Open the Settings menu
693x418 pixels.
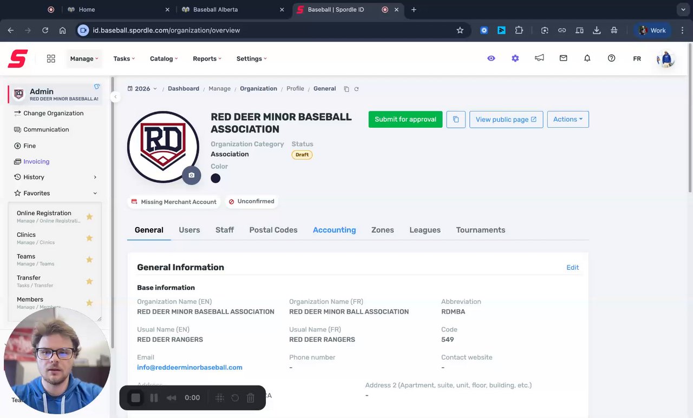pos(252,58)
